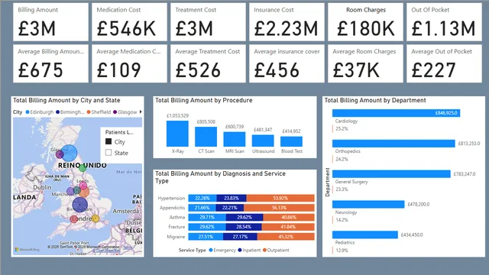Image resolution: width=489 pixels, height=275 pixels.
Task: Select the Insurance Cost £2.23M card
Action: coord(287,22)
